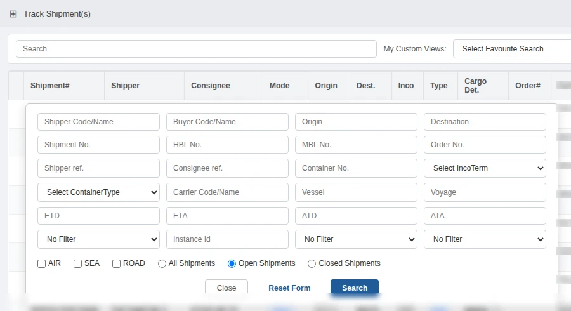Click the My Custom Views label
The image size is (571, 311).
coord(415,49)
